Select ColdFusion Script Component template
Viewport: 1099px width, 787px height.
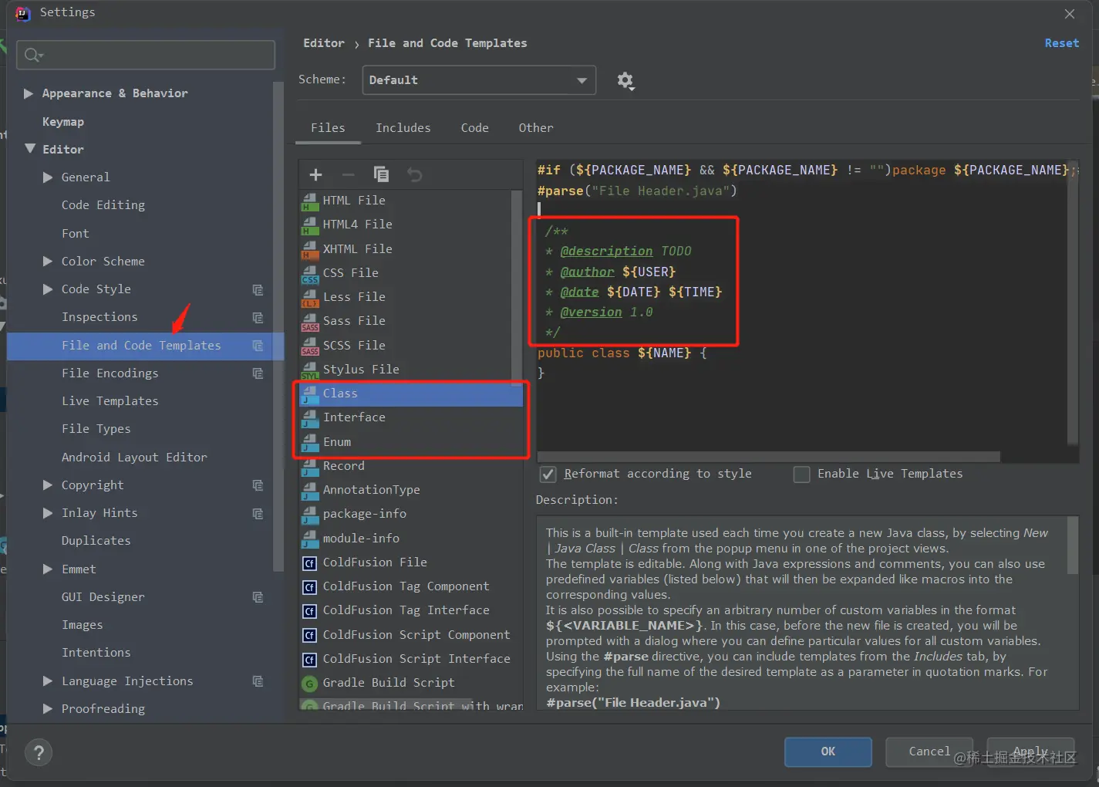(411, 635)
